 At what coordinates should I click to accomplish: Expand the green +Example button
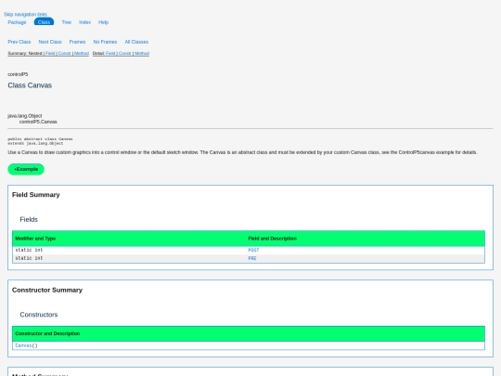tap(26, 169)
